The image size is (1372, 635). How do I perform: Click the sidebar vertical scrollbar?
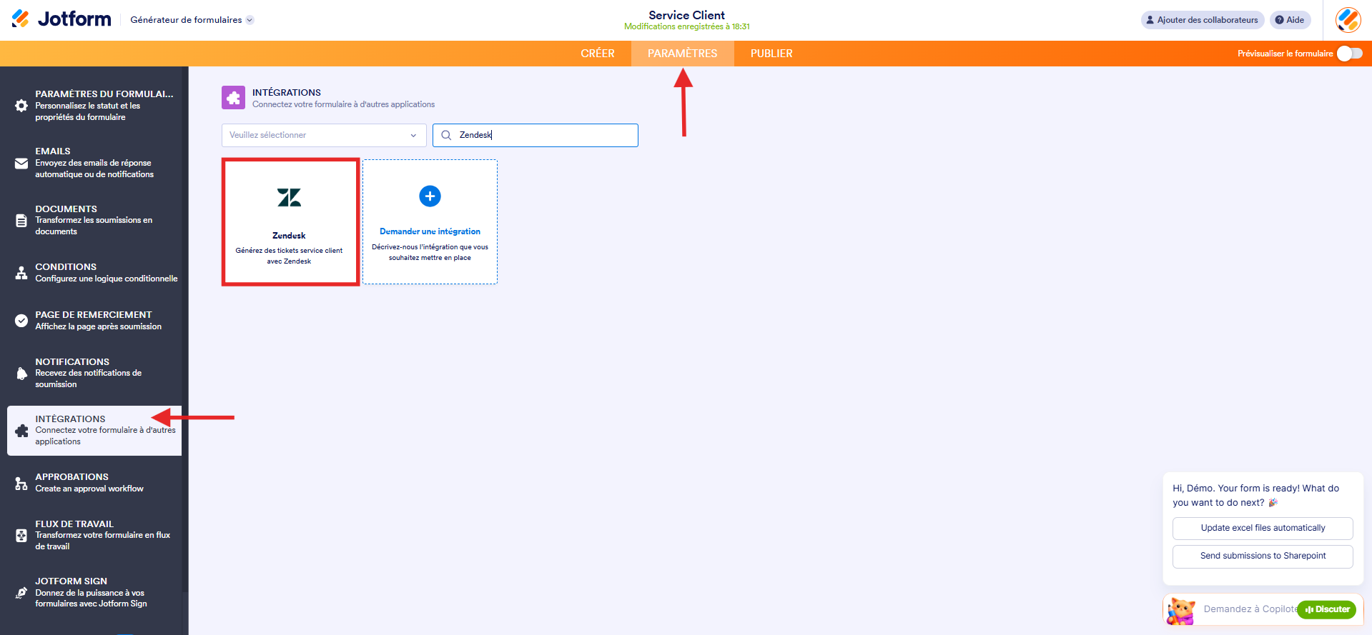(185, 329)
